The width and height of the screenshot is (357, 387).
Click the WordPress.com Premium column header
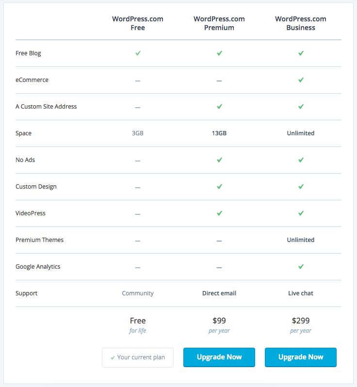pyautogui.click(x=219, y=23)
